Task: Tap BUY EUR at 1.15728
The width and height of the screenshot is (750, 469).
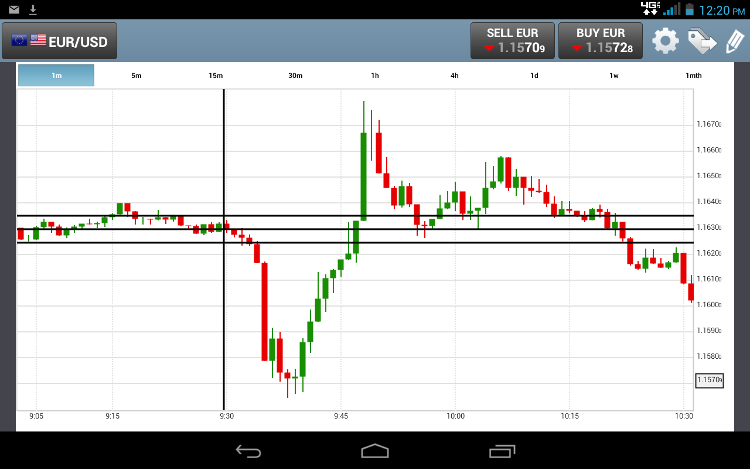Action: pos(601,41)
